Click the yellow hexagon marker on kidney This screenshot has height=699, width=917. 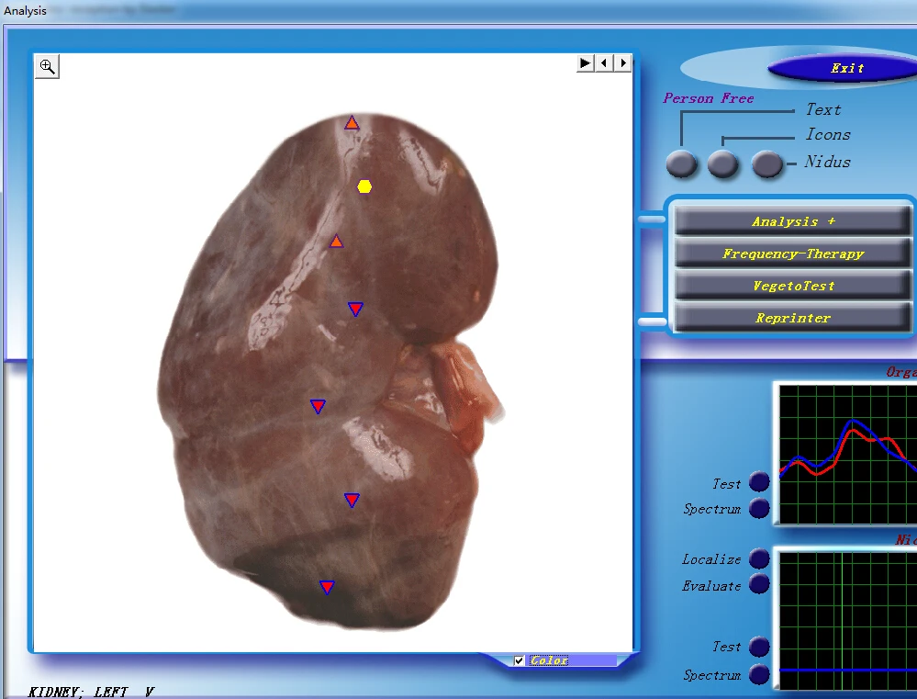(x=364, y=186)
